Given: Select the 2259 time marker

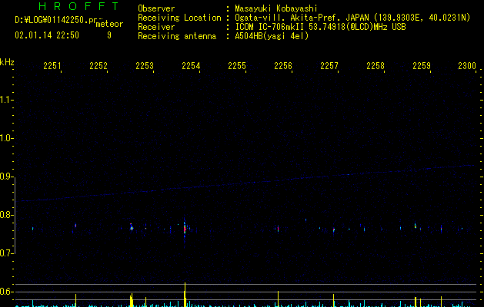Looking at the screenshot, I should 422,66.
